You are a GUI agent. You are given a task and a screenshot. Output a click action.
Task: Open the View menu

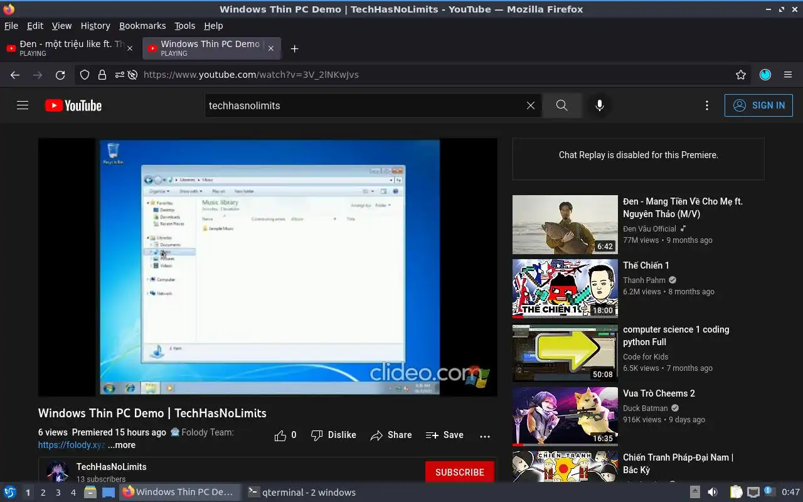[61, 26]
